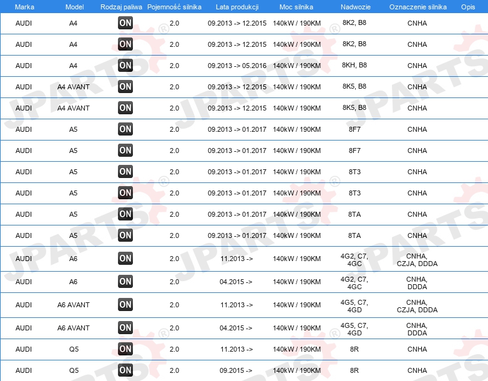This screenshot has width=488, height=381.
Task: Click the ON diesel icon in the A4 8KH row
Action: 125,66
